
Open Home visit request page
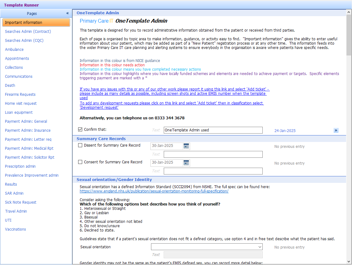21,103
